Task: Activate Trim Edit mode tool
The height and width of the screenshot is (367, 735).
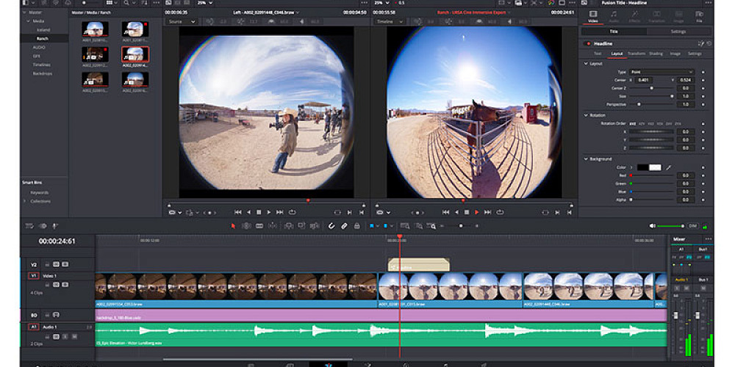Action: coord(246,225)
